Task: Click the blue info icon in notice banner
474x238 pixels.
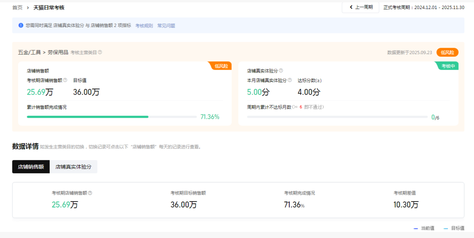Action: coord(21,26)
